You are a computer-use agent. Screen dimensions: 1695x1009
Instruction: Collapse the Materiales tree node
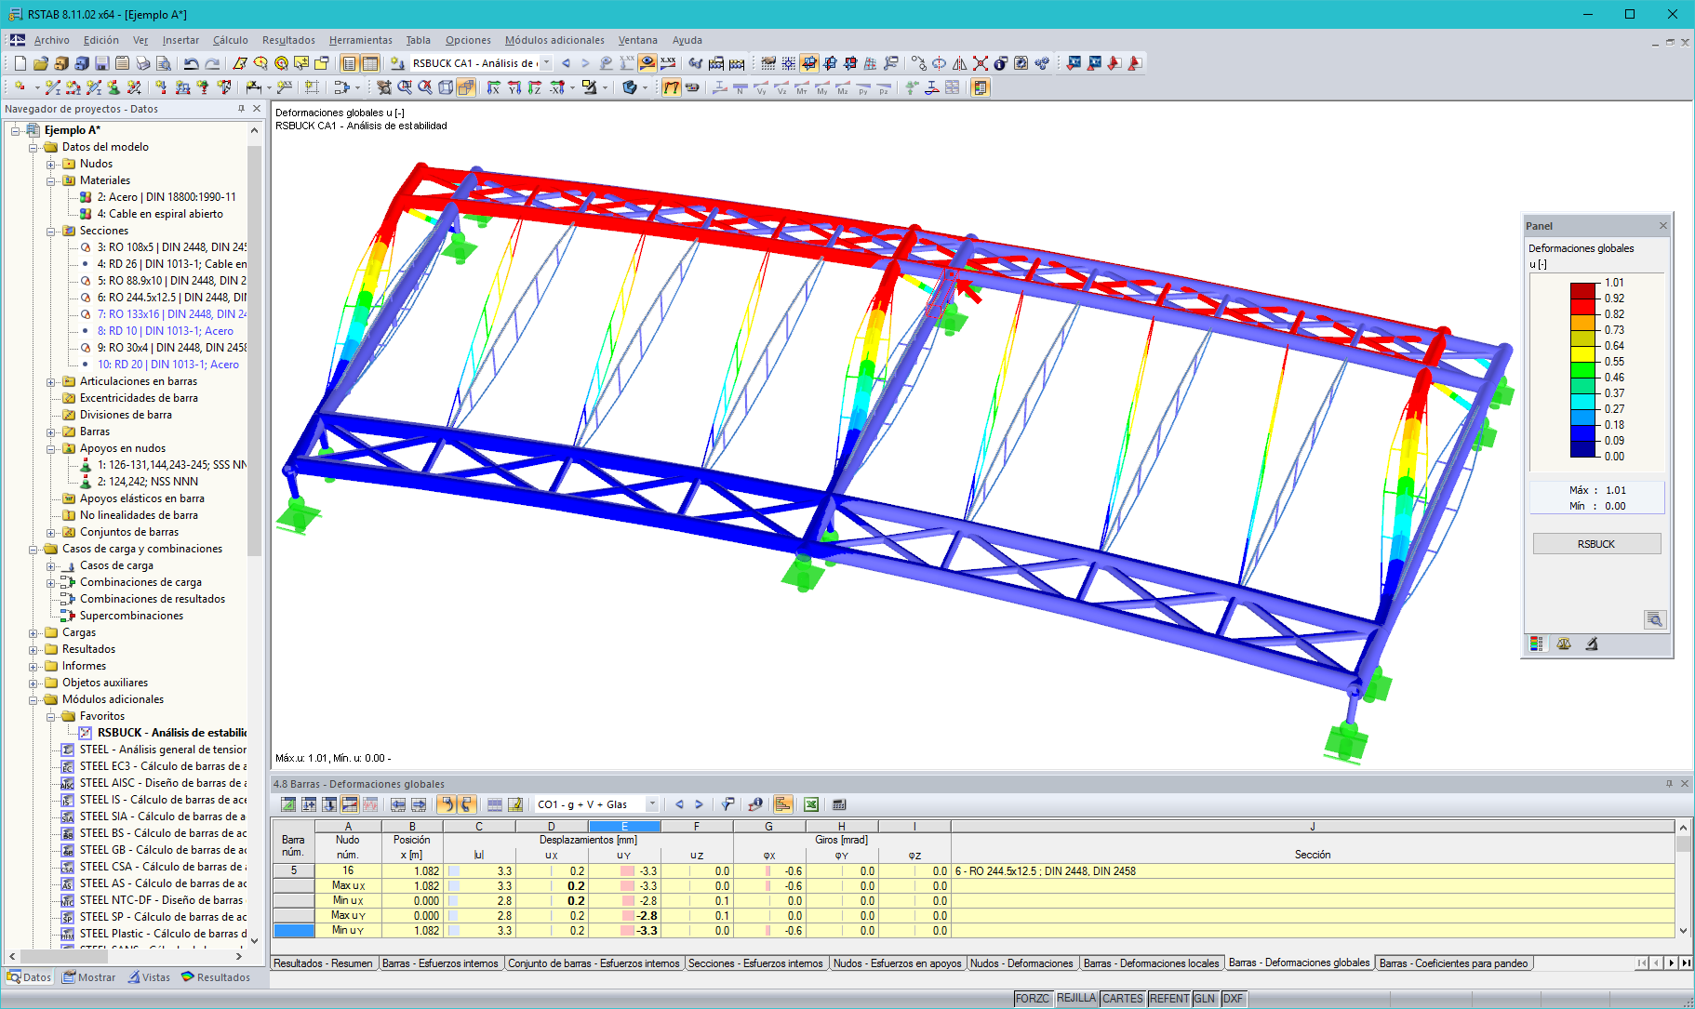pyautogui.click(x=51, y=180)
